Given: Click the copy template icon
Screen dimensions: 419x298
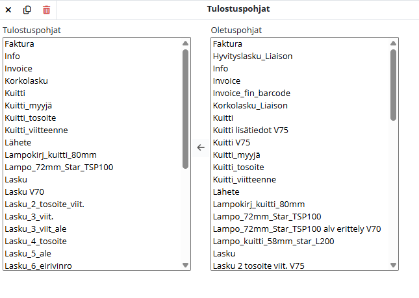Looking at the screenshot, I should (27, 10).
